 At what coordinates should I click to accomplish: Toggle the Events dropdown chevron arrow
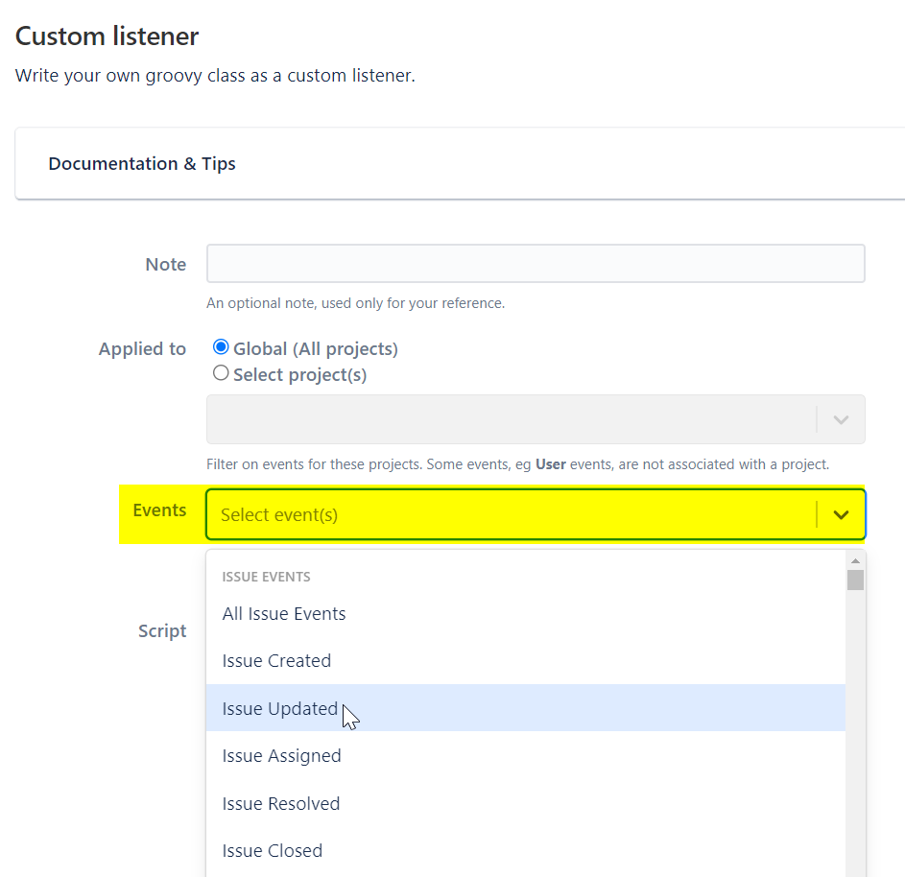coord(841,515)
